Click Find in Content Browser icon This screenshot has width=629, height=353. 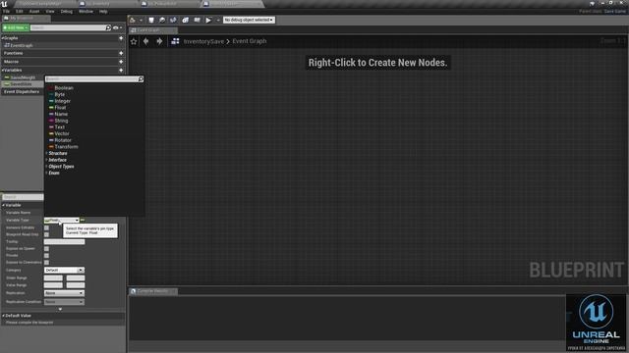162,20
